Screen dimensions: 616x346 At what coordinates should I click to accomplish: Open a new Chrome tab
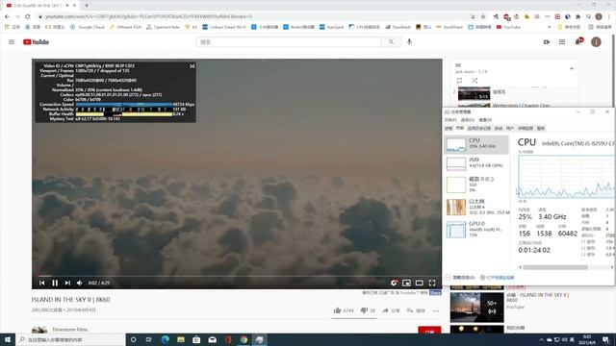pyautogui.click(x=87, y=6)
